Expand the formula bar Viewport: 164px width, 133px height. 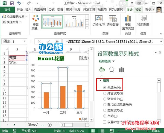pyautogui.click(x=161, y=41)
